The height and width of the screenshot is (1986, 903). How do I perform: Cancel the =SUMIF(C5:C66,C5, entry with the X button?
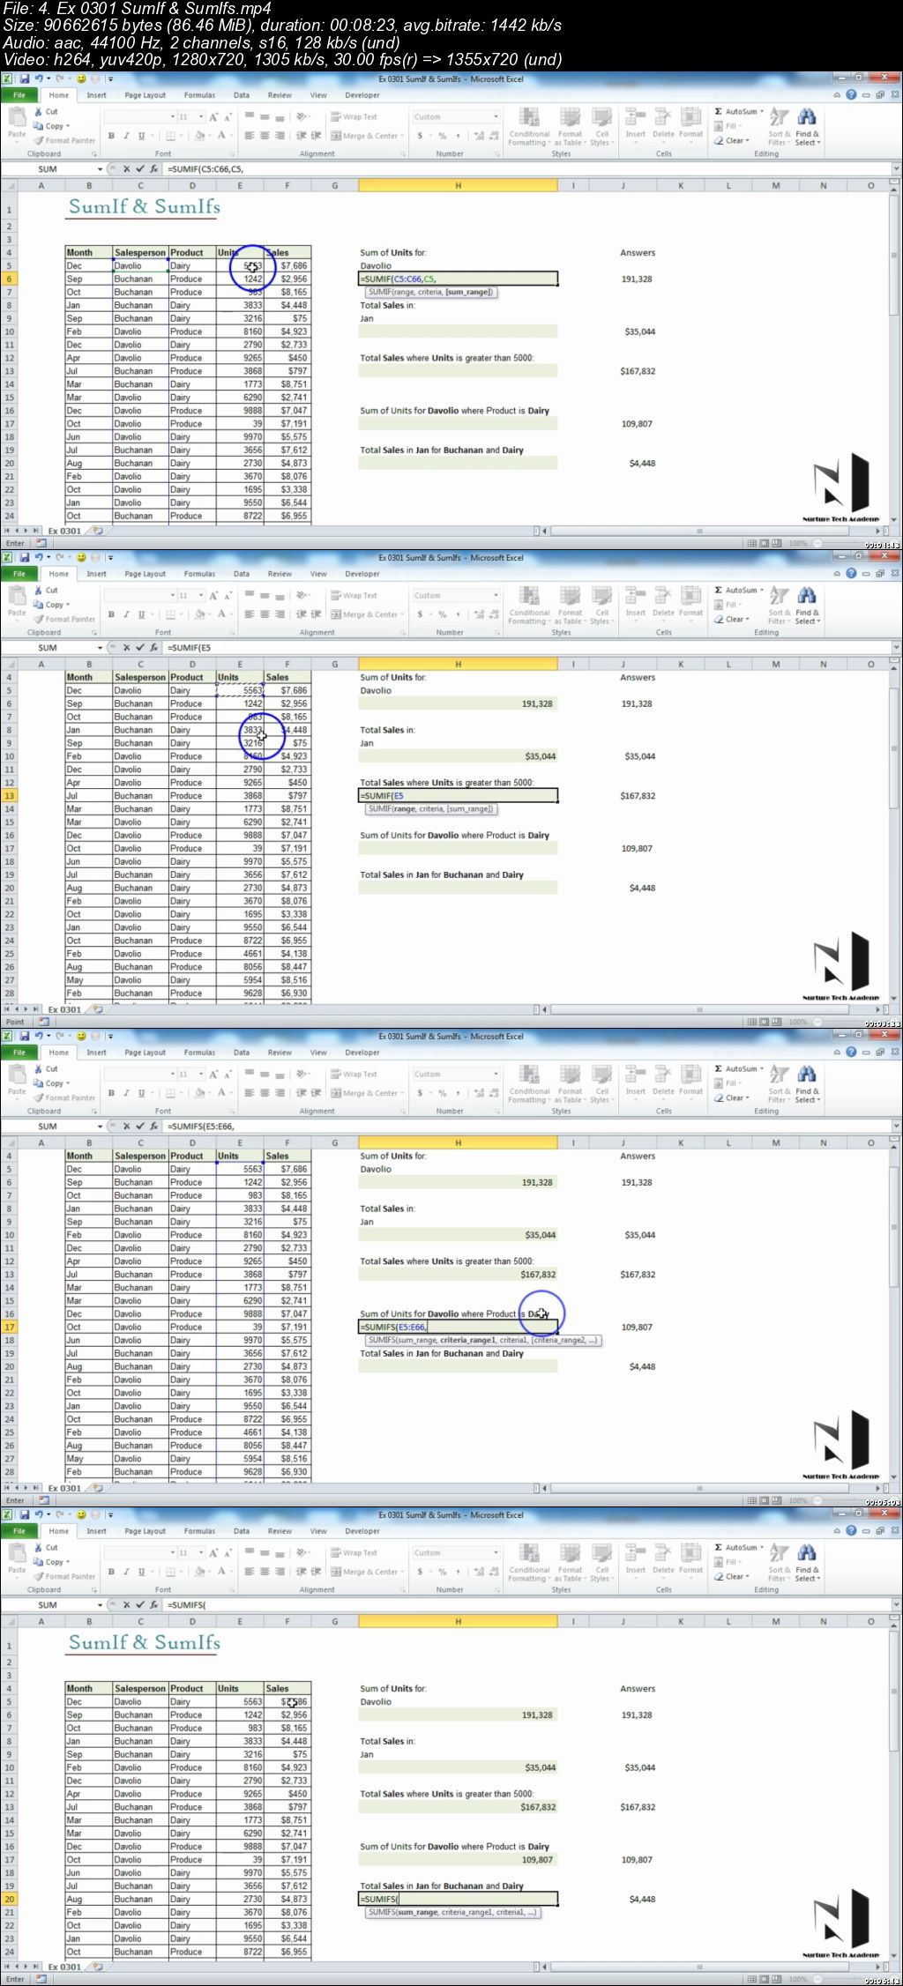(126, 169)
